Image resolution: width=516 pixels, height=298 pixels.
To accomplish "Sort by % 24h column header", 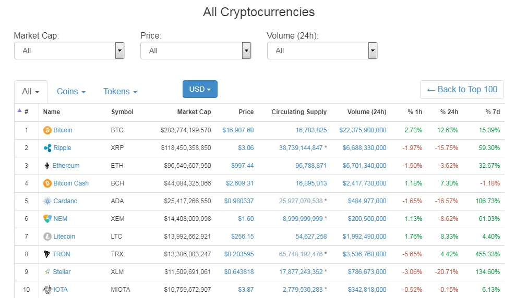I will pyautogui.click(x=449, y=111).
